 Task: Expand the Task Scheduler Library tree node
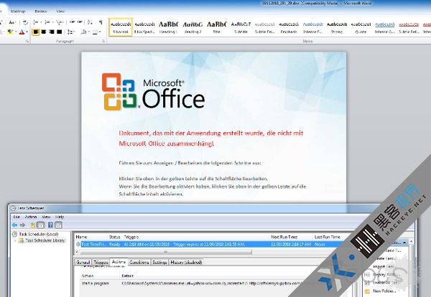click(x=15, y=241)
